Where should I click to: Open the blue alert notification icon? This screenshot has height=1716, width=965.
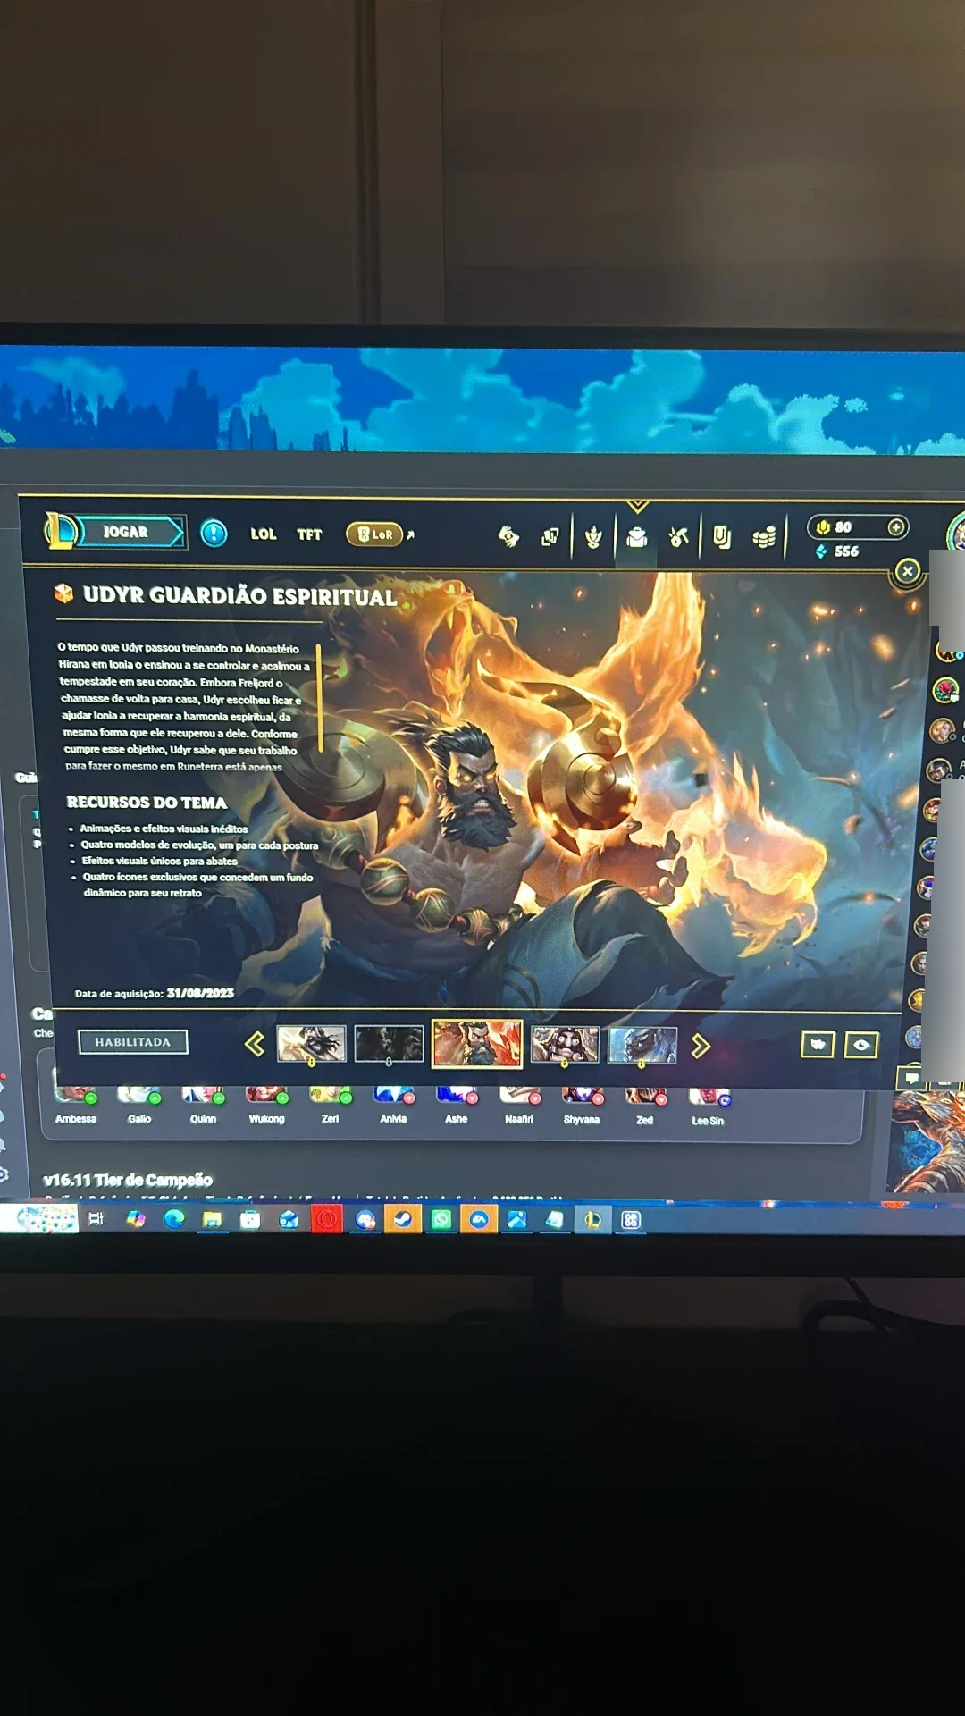(x=214, y=534)
